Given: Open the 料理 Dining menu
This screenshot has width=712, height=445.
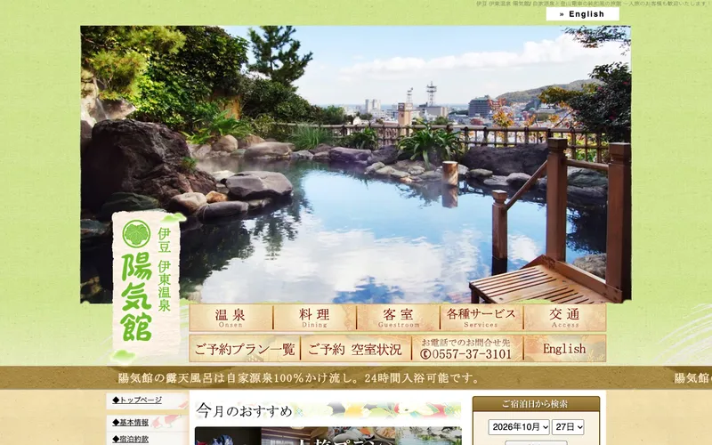Looking at the screenshot, I should (x=315, y=318).
